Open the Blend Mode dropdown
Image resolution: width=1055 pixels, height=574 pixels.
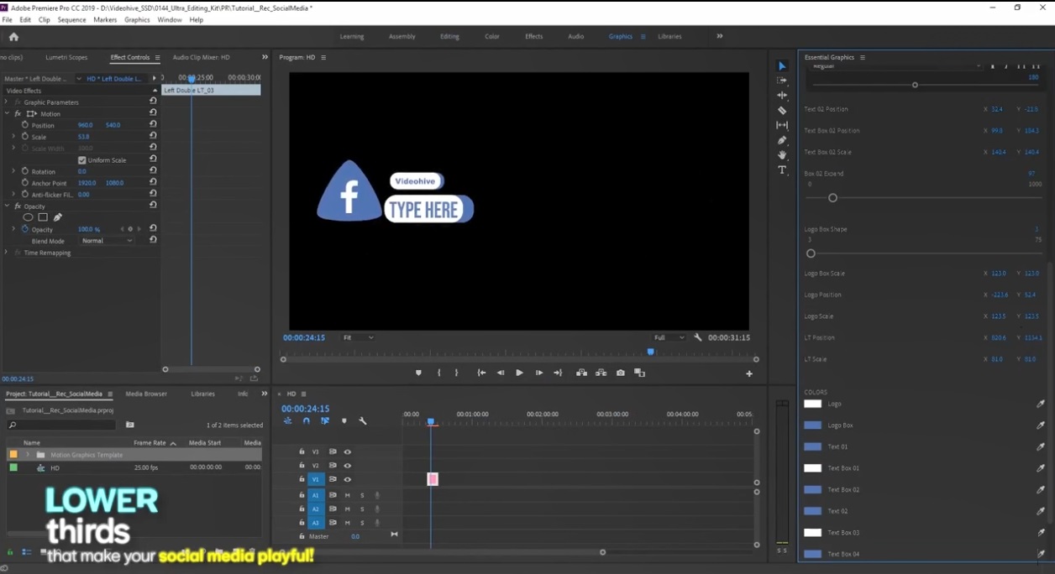pos(106,241)
